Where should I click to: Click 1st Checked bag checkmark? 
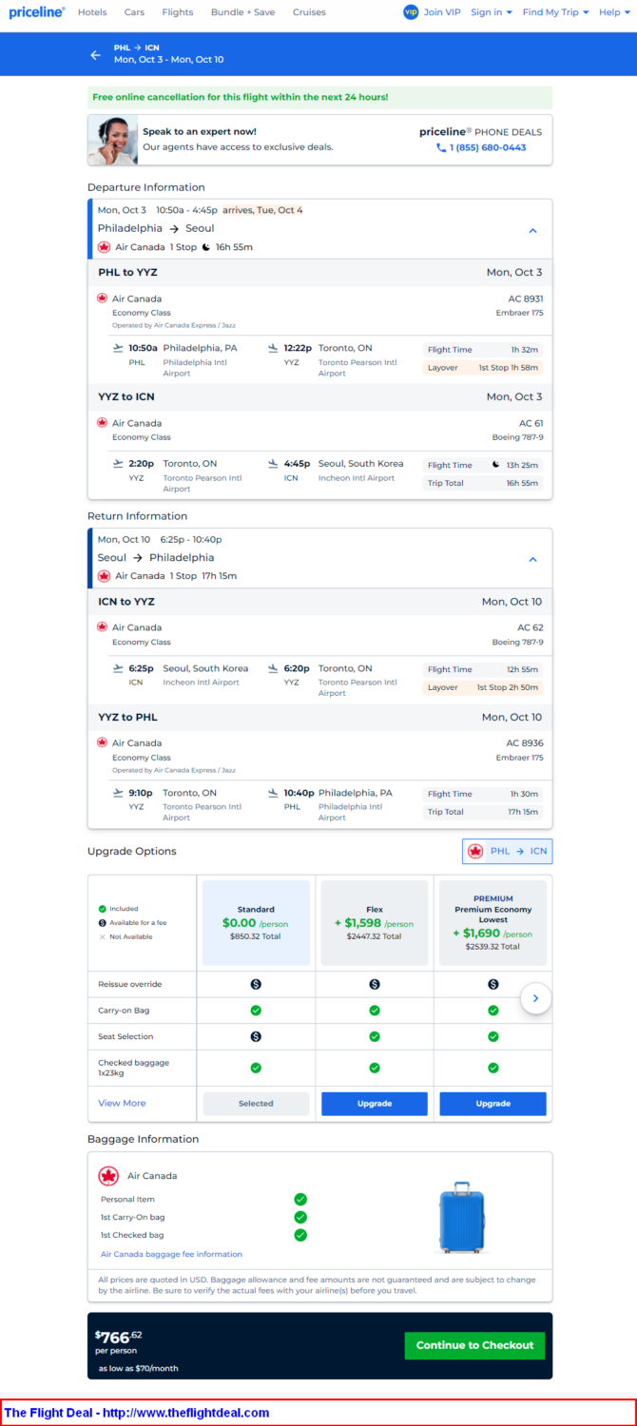click(x=300, y=1235)
